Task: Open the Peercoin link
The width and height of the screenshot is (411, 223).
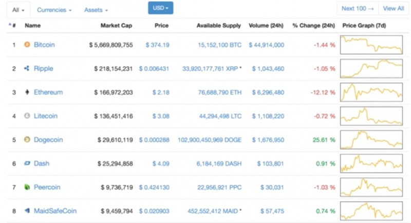Action: click(47, 187)
